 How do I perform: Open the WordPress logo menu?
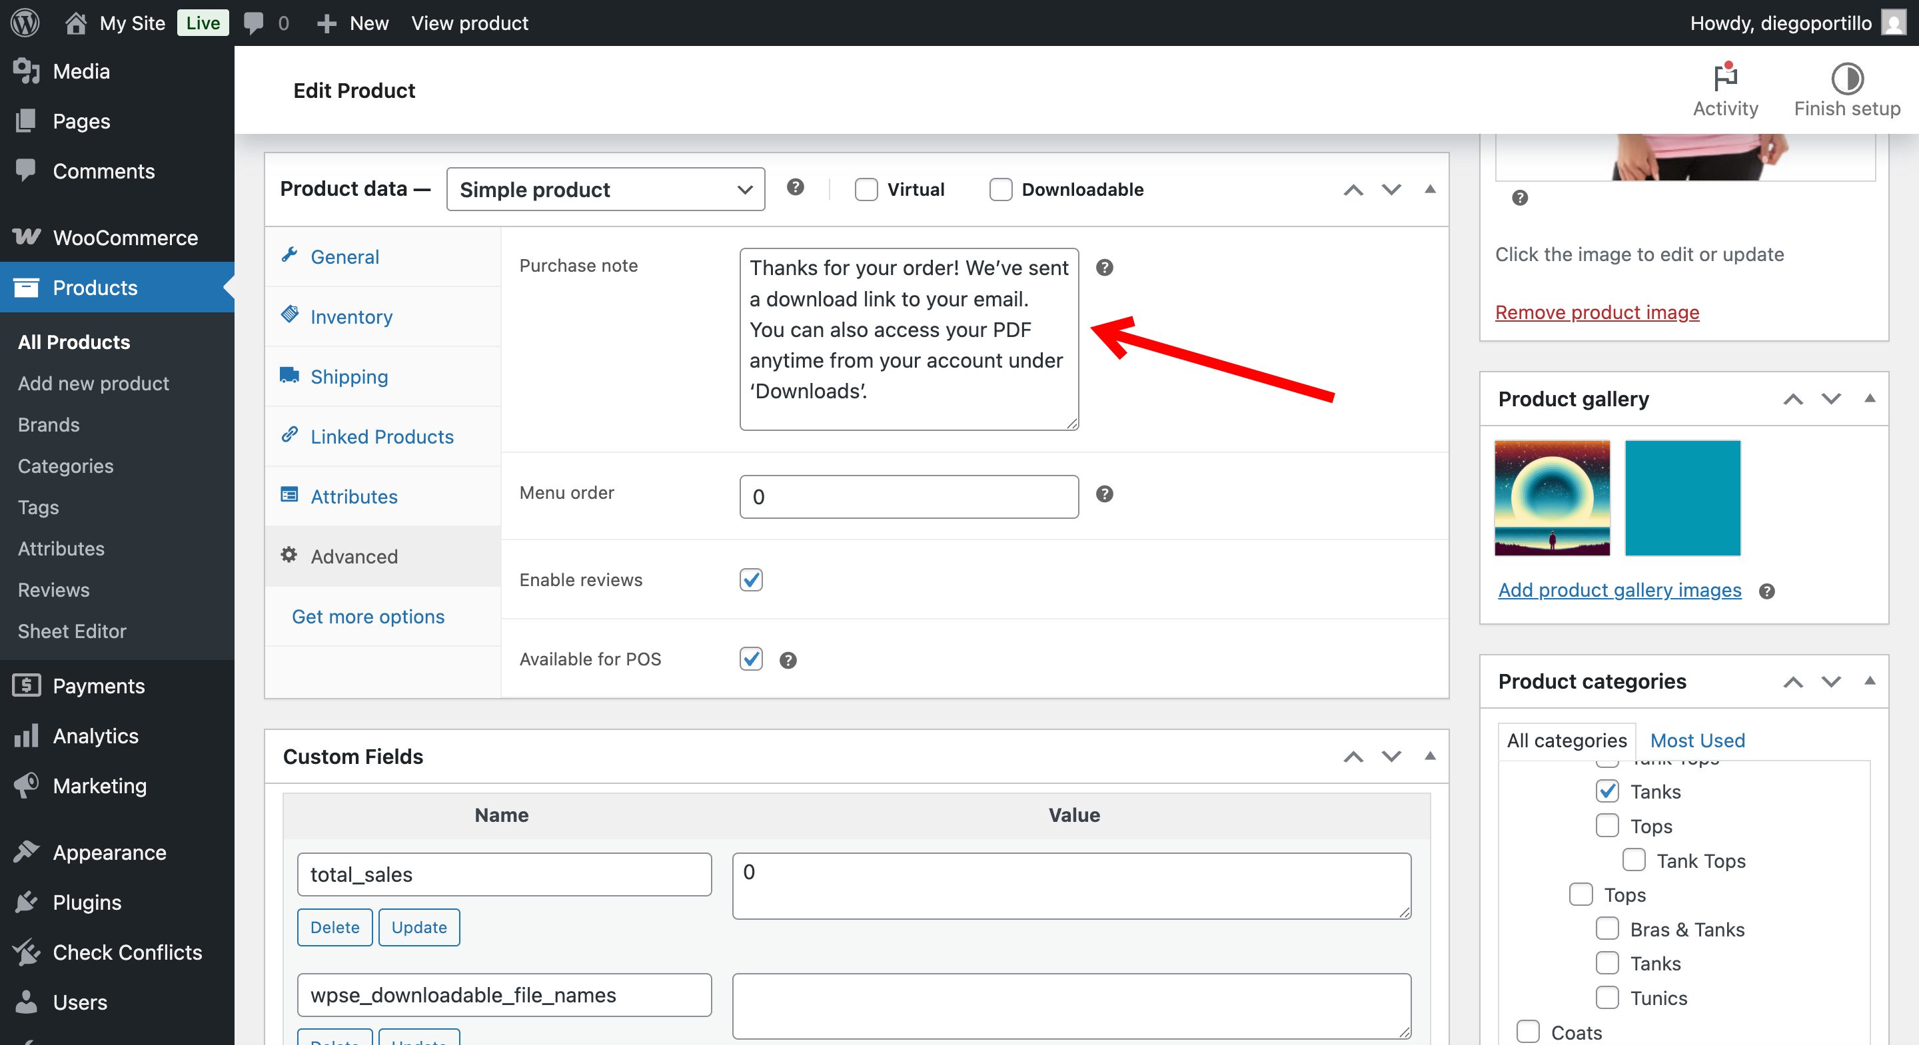click(25, 23)
